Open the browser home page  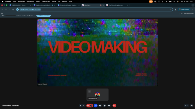click(13, 9)
